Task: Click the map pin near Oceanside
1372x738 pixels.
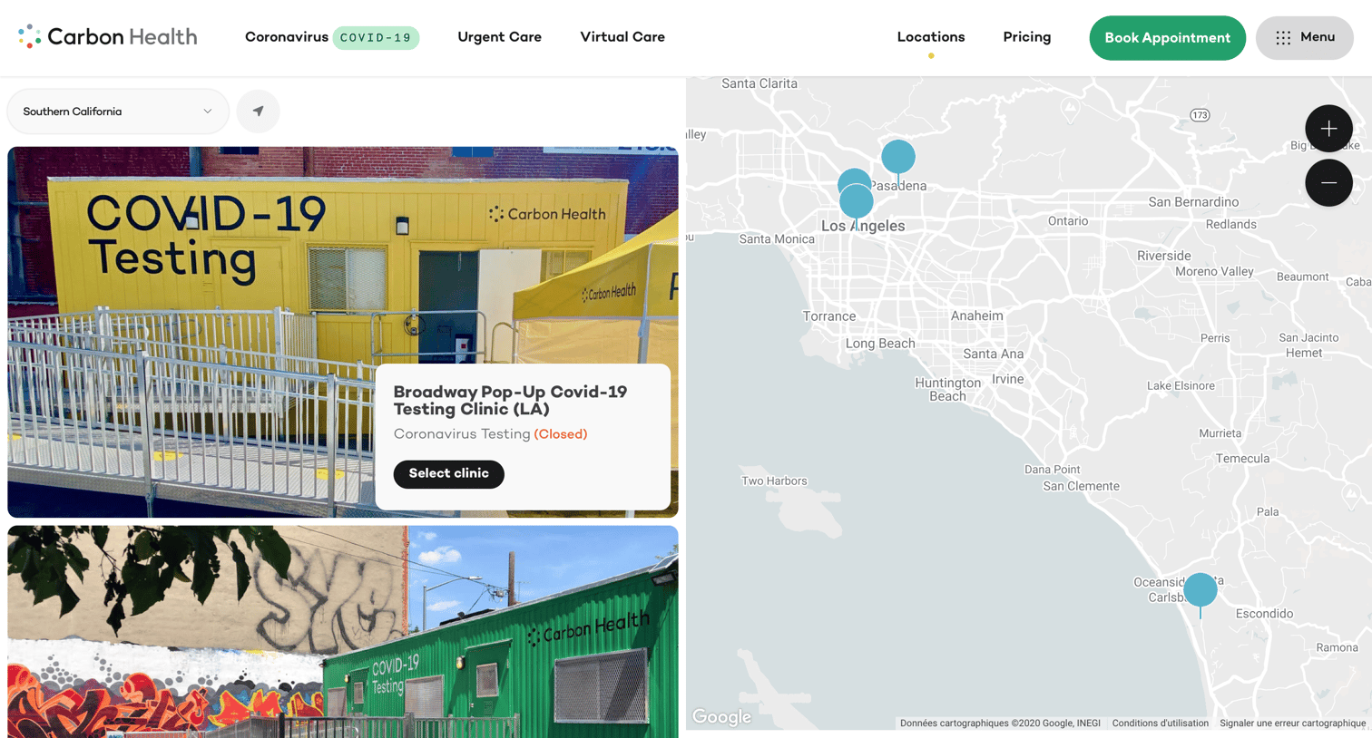Action: pyautogui.click(x=1200, y=590)
